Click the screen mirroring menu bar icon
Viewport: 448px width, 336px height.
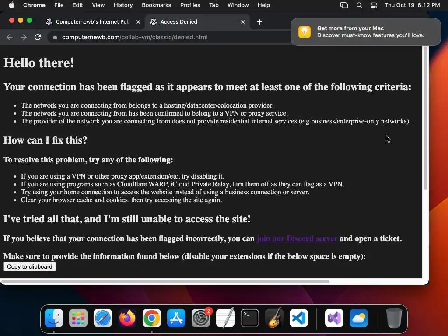click(344, 5)
